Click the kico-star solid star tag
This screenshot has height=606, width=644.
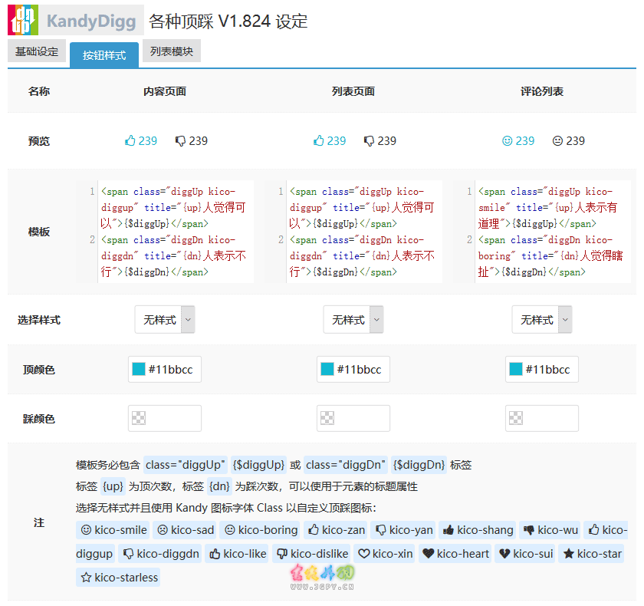coord(591,554)
